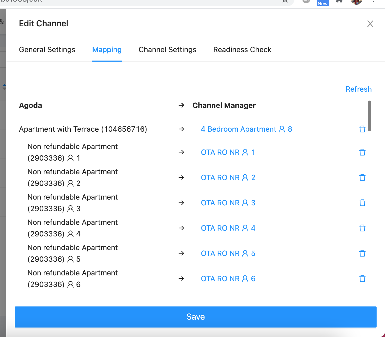Remove the OTA RO NR 2 mapping
This screenshot has width=385, height=337.
click(362, 177)
